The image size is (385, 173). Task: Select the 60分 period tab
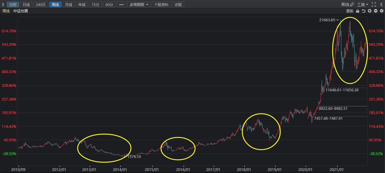(x=109, y=4)
